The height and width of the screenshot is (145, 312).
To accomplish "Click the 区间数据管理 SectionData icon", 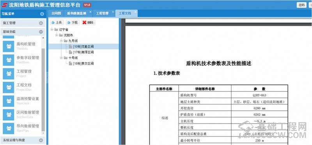I will click(x=9, y=115).
